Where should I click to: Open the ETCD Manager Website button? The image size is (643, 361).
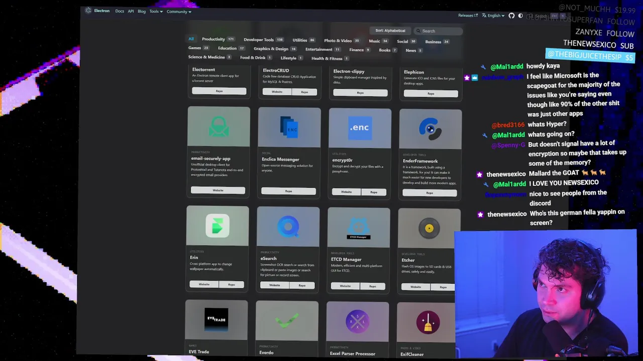[x=345, y=286]
